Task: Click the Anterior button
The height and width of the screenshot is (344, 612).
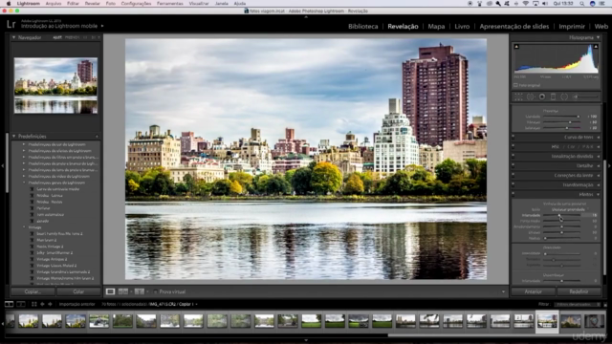Action: (x=533, y=291)
